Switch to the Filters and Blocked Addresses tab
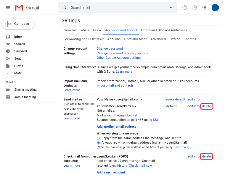The height and width of the screenshot is (177, 225). tap(164, 30)
